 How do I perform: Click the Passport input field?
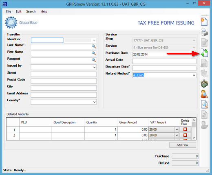(x=64, y=60)
